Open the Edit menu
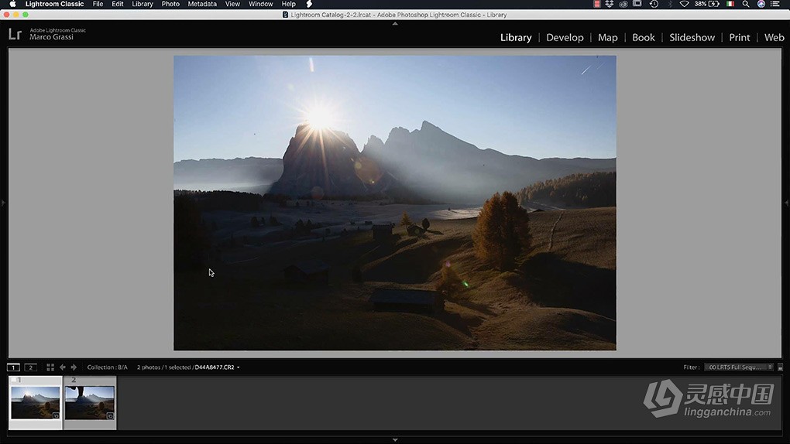This screenshot has width=790, height=444. (x=118, y=4)
